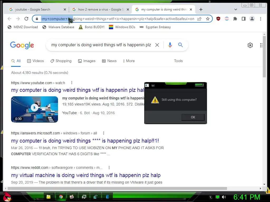Click the 6:41 PM taskbar clock
Image resolution: width=270 pixels, height=202 pixels.
tap(247, 197)
